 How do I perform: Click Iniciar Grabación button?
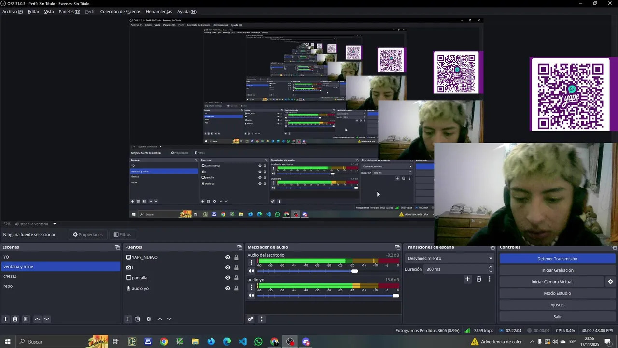[557, 270]
